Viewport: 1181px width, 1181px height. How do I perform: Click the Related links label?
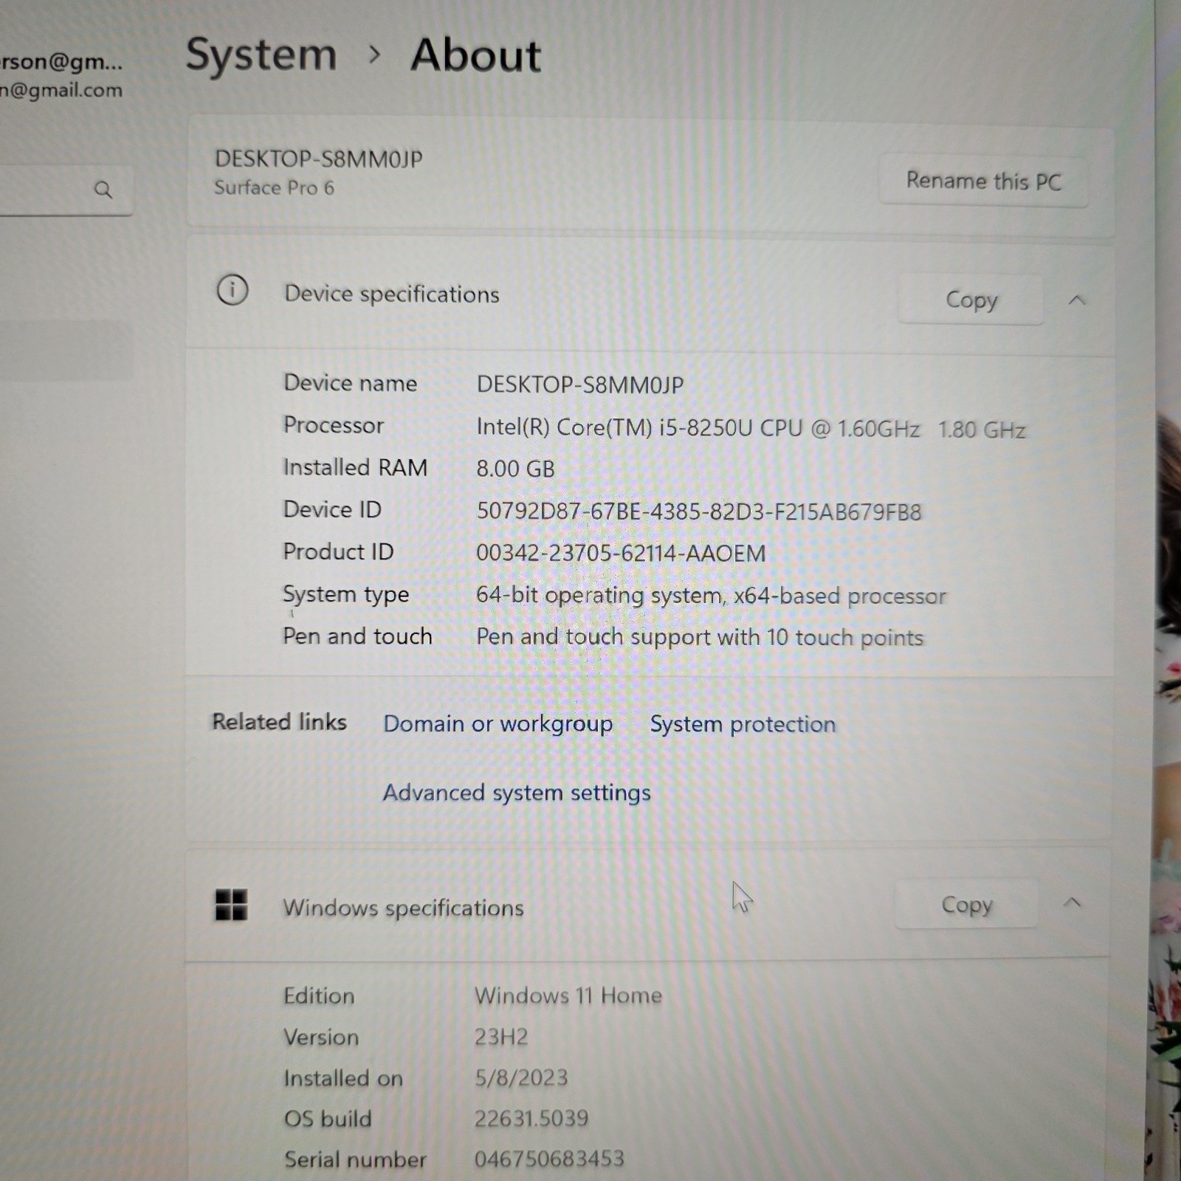(279, 722)
